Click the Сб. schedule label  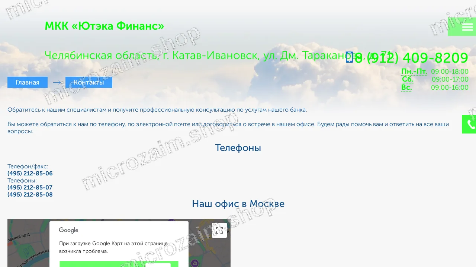point(408,79)
